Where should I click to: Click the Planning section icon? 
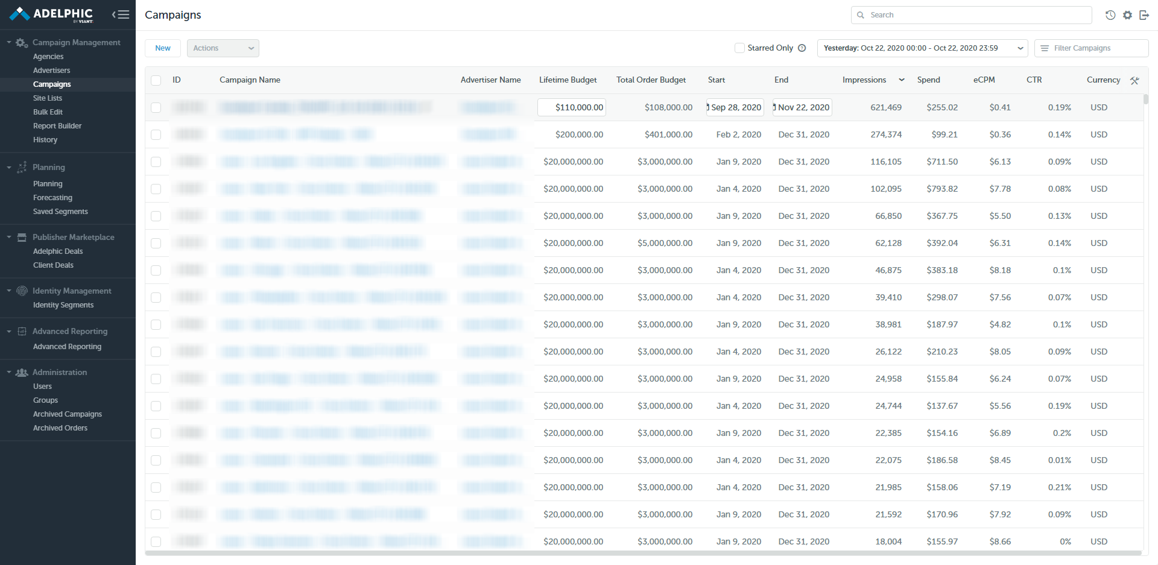22,167
